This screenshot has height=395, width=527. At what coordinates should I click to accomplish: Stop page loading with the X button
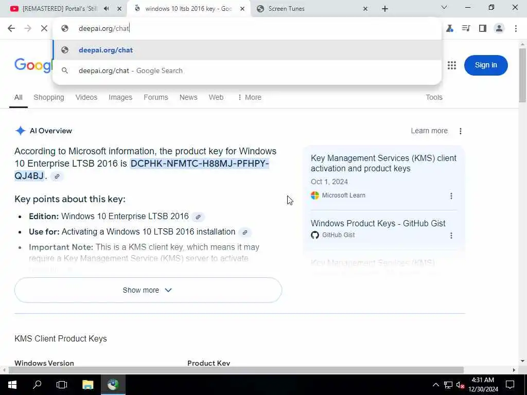(x=44, y=28)
